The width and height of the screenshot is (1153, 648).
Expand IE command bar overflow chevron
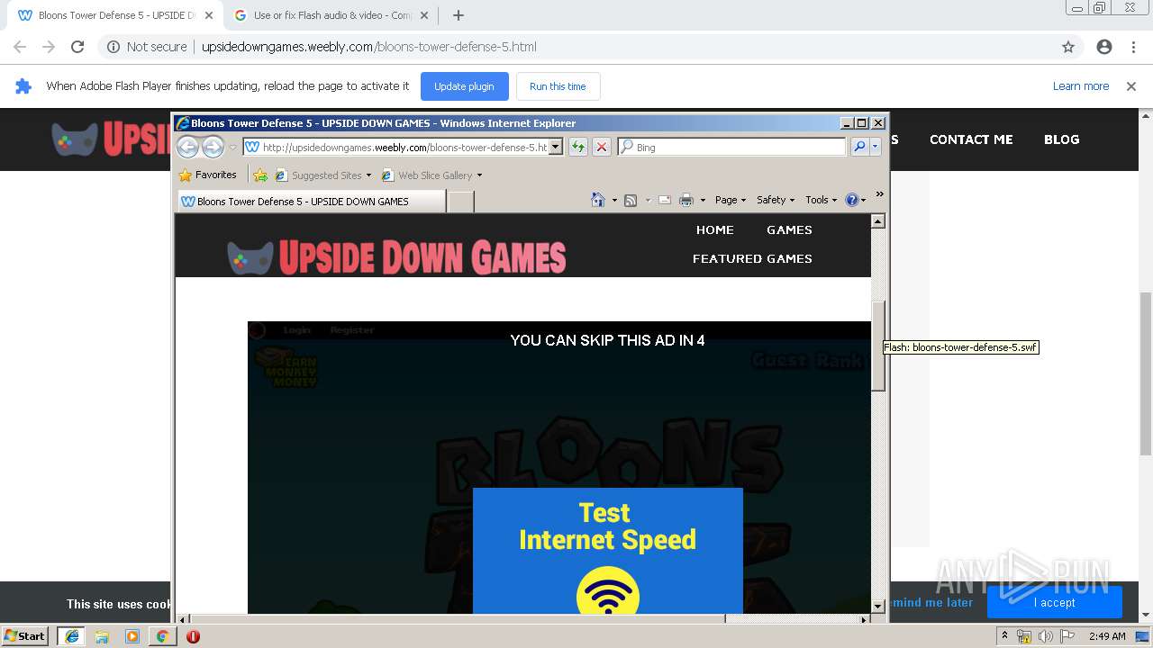[880, 194]
